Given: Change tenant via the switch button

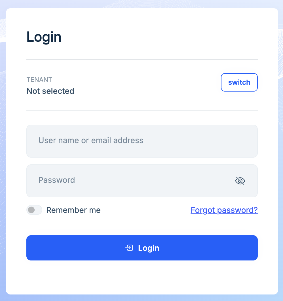Looking at the screenshot, I should [x=239, y=82].
